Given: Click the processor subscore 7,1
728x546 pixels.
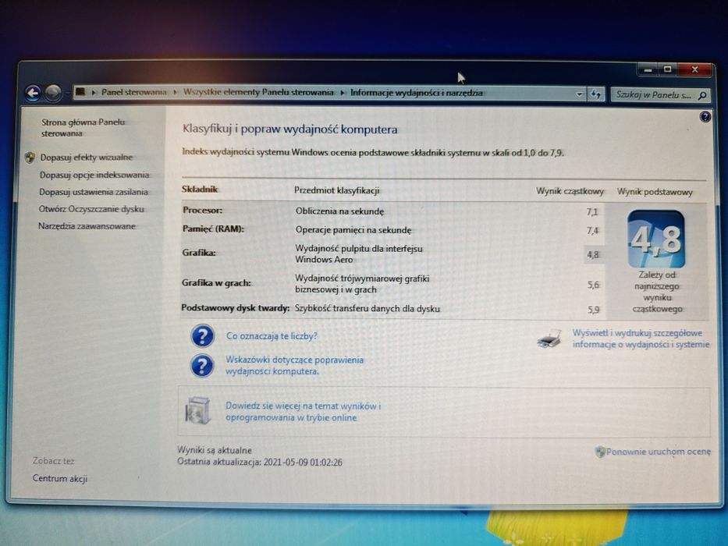Looking at the screenshot, I should pyautogui.click(x=592, y=211).
